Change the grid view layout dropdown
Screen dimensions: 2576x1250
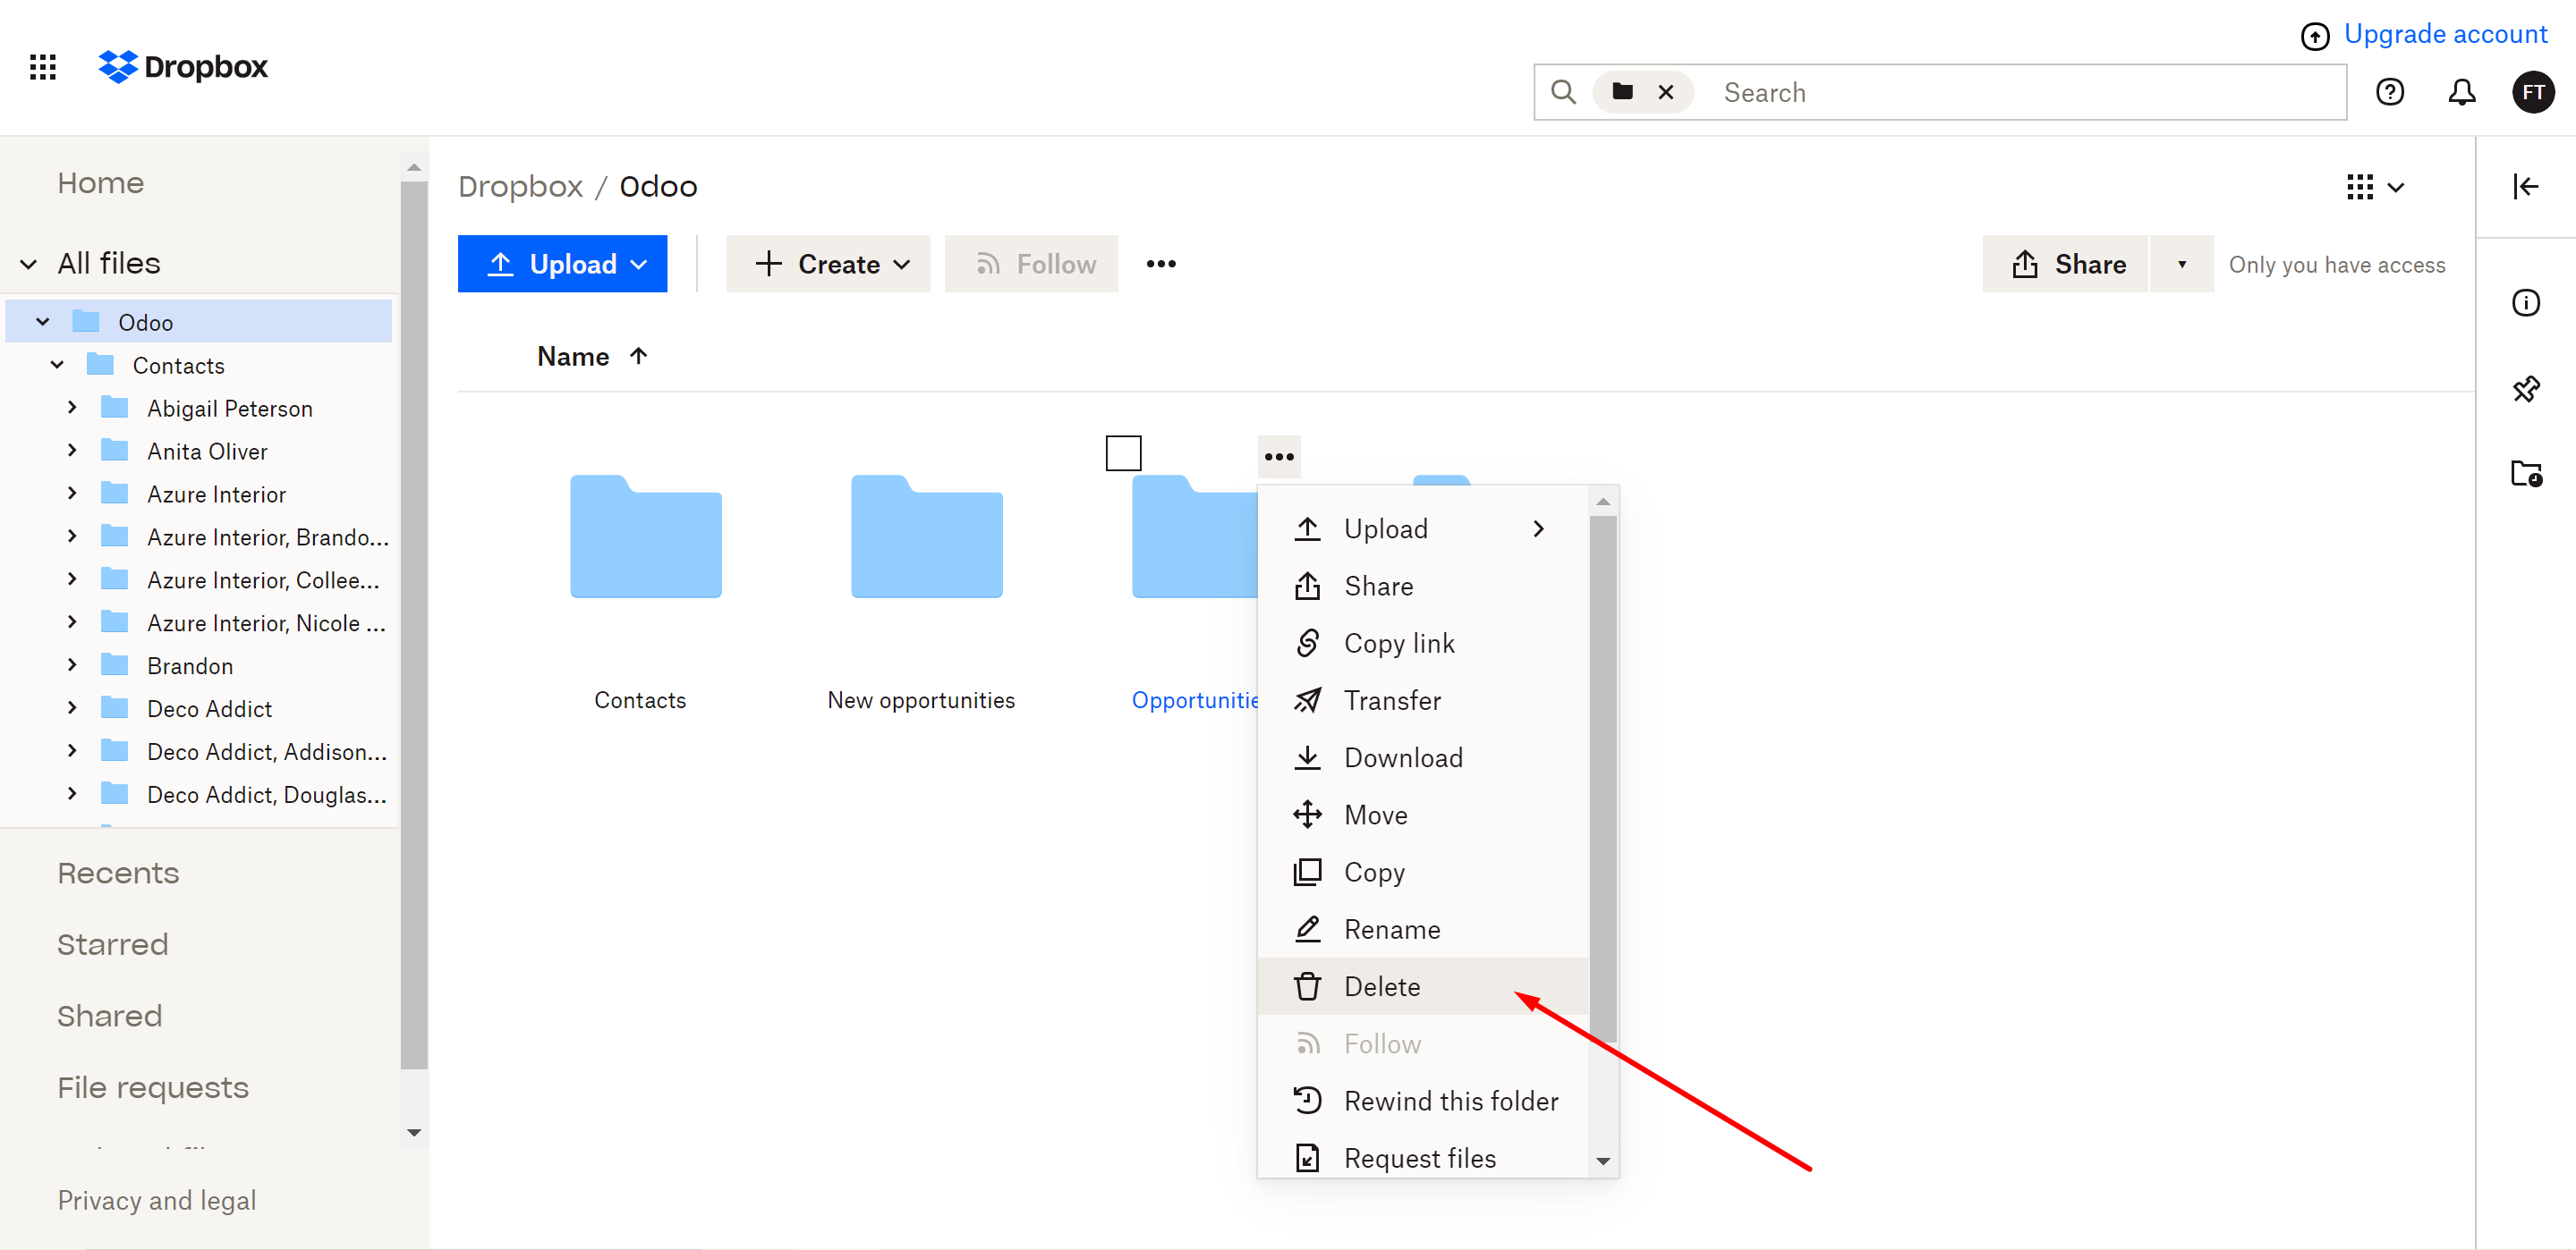2375,187
